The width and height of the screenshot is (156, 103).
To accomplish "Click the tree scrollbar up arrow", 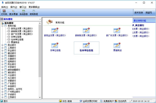I will tap(40, 23).
